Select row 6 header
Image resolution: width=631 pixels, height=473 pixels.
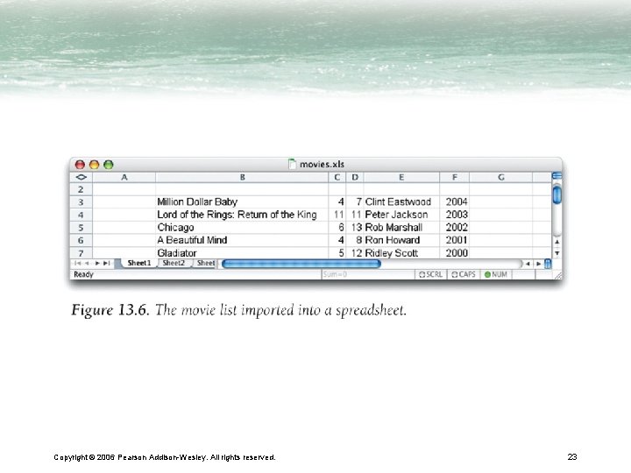point(81,241)
